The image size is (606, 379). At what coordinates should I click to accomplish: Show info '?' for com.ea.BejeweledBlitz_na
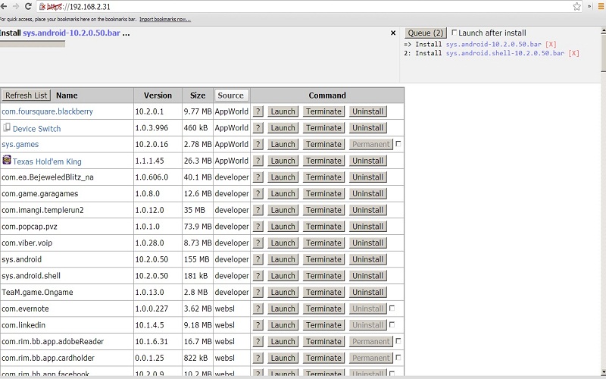(258, 177)
